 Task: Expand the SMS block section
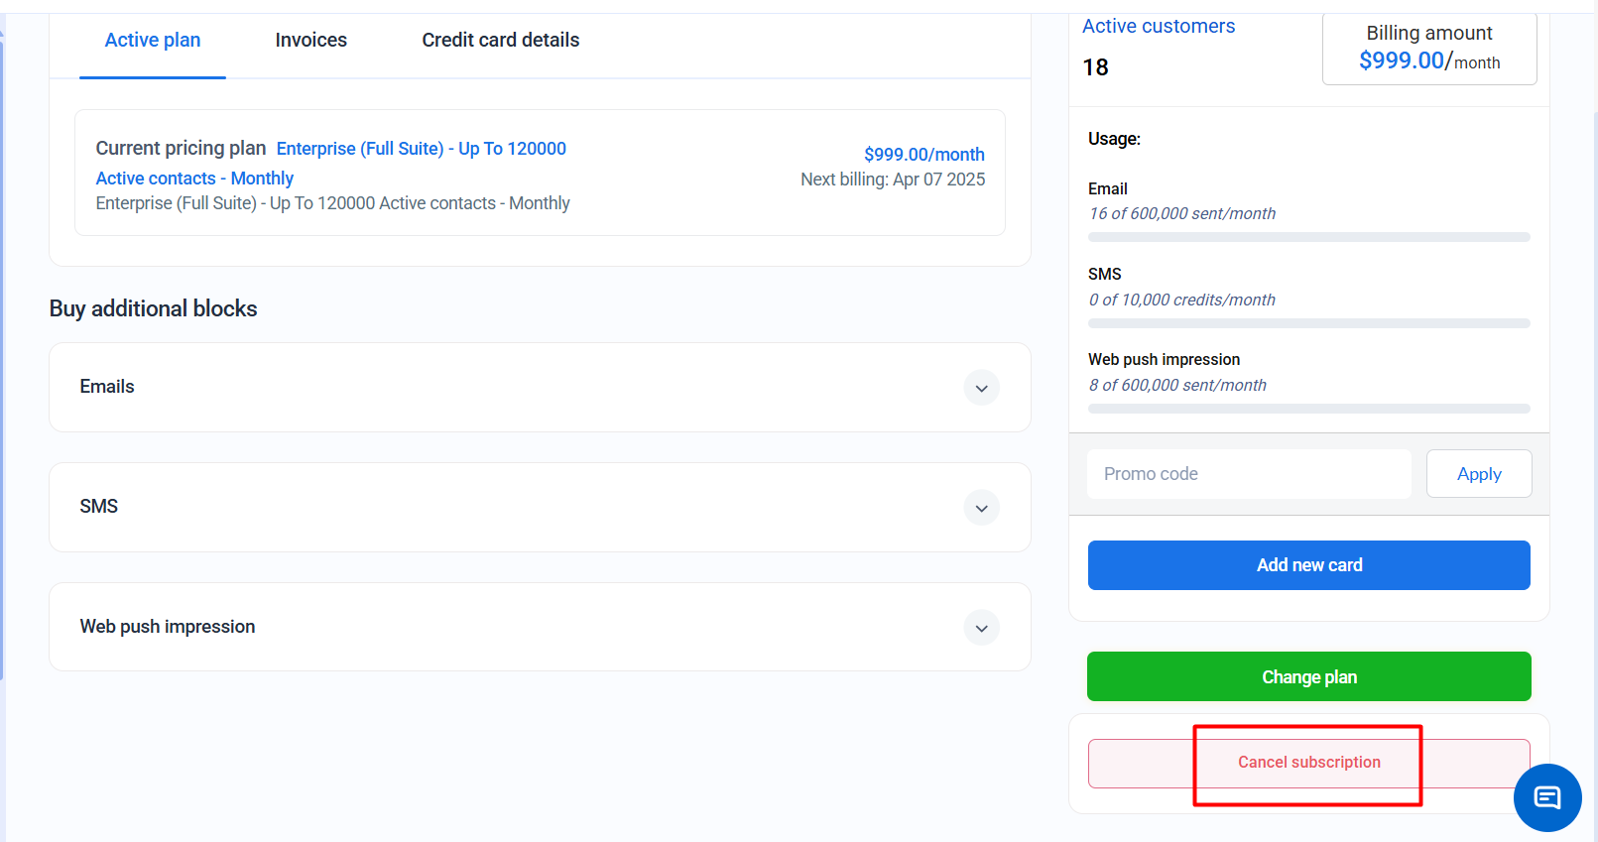[x=981, y=508]
